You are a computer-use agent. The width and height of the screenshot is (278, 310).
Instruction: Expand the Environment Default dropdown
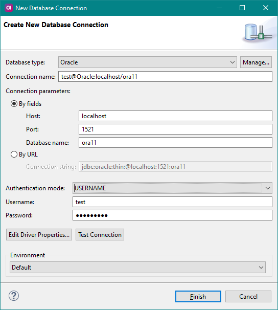pos(137,268)
